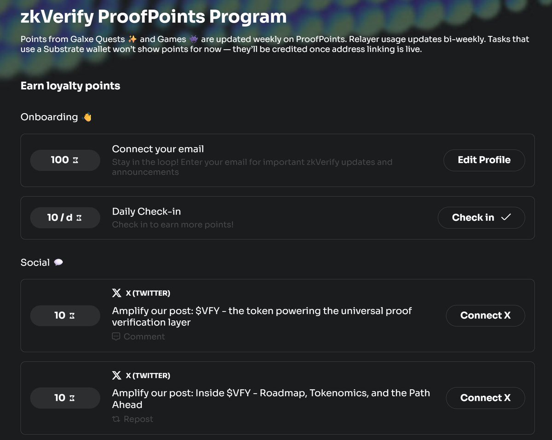Click the 100 points badge
552x440 pixels.
65,160
